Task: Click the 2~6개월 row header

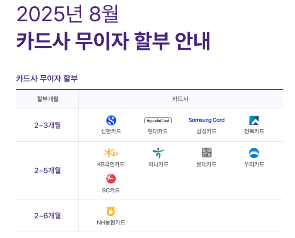Action: (x=47, y=216)
